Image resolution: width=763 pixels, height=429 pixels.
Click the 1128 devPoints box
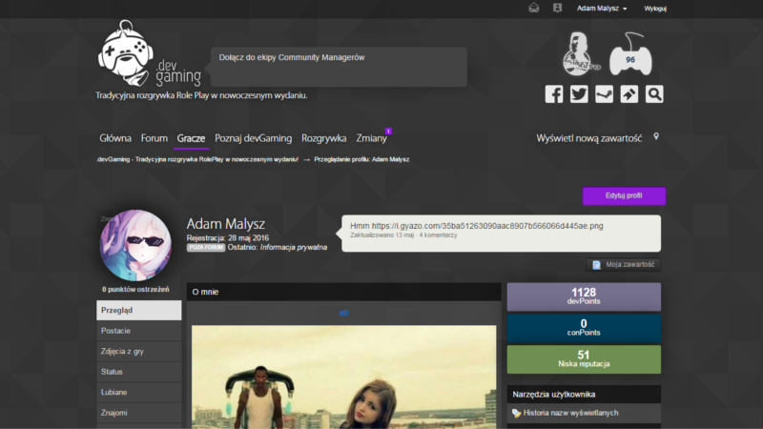click(584, 296)
